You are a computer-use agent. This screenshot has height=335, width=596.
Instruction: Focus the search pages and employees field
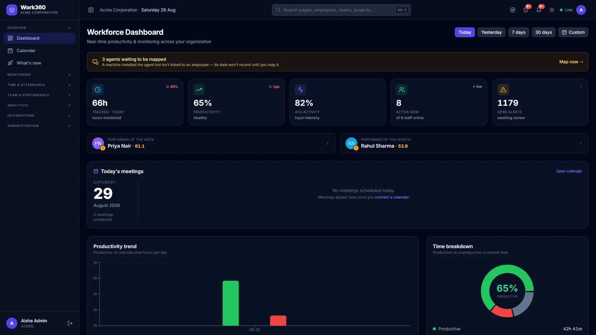coord(341,10)
